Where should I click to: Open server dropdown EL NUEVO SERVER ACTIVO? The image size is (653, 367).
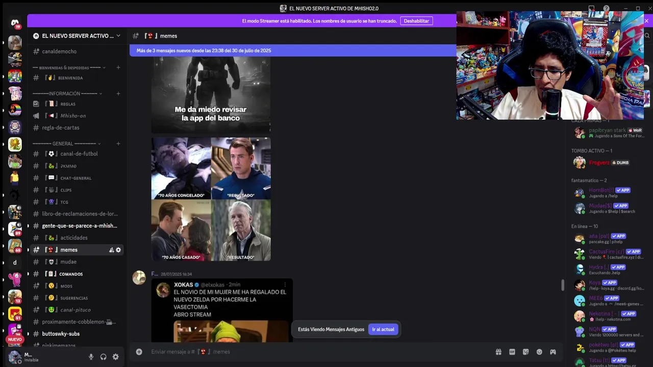(x=77, y=36)
